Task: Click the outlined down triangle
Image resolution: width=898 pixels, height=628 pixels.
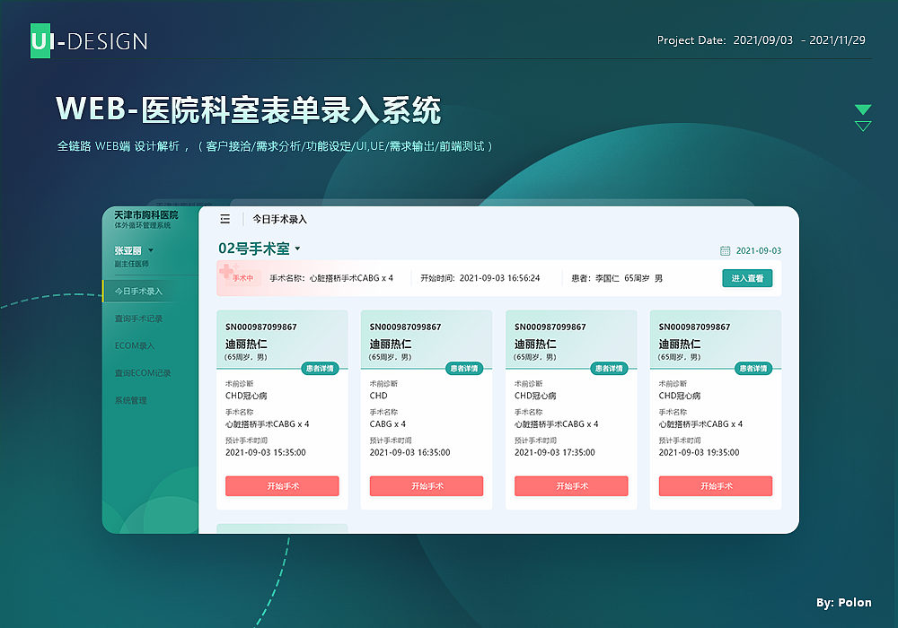Action: point(862,126)
